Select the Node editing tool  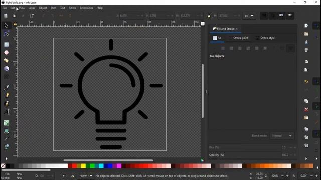point(6,34)
